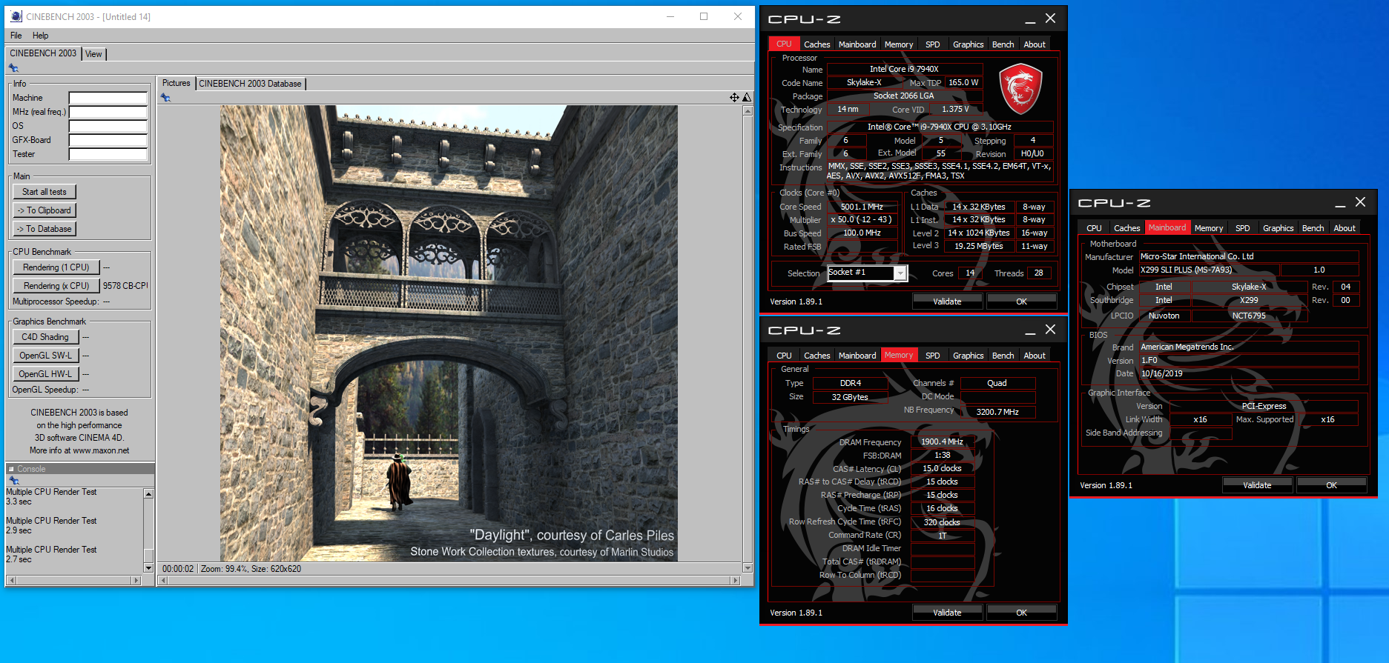Click the MHz (real freq.) input field
Screen dimensions: 1389x663
(108, 112)
